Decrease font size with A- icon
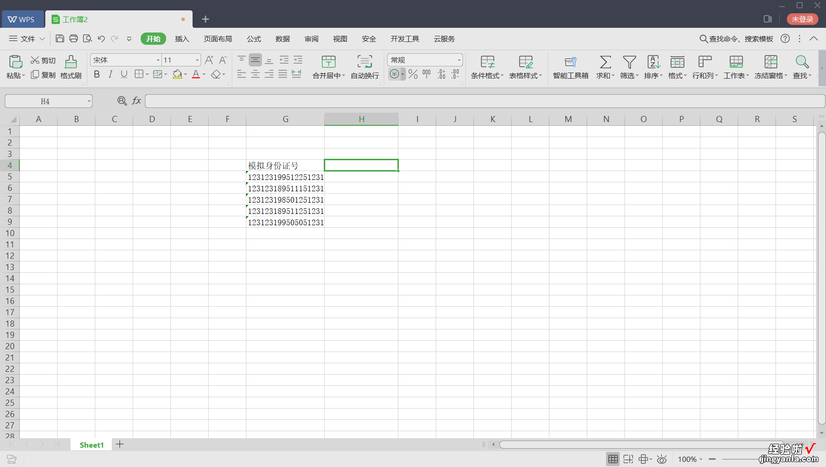826x467 pixels. click(x=223, y=60)
